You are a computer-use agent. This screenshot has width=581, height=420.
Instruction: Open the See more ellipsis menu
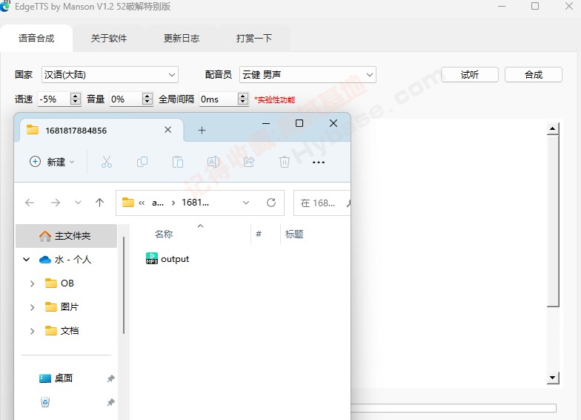tap(319, 162)
